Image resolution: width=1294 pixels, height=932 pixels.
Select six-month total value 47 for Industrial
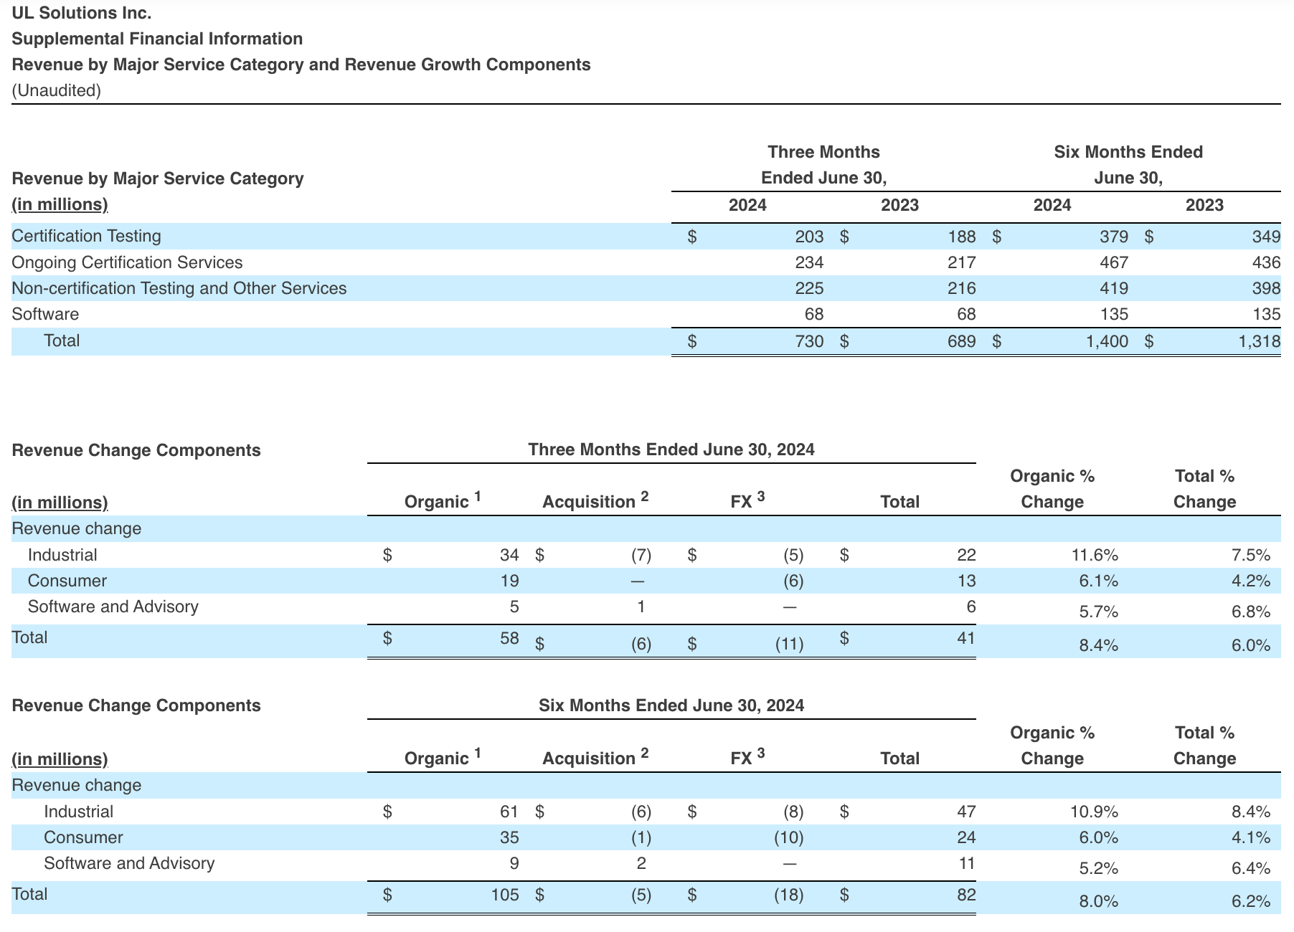(x=966, y=812)
